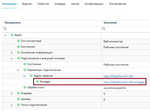Switch to the Журнал tab
Viewport: 150px width, 111px height.
pos(27,4)
